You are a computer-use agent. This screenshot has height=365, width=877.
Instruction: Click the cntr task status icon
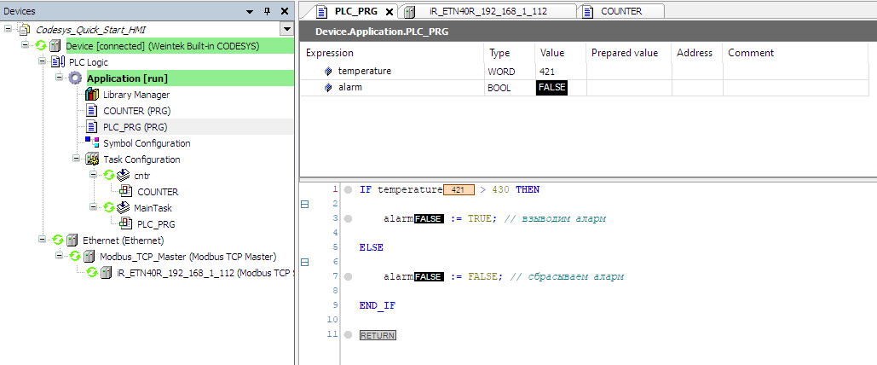click(x=110, y=176)
